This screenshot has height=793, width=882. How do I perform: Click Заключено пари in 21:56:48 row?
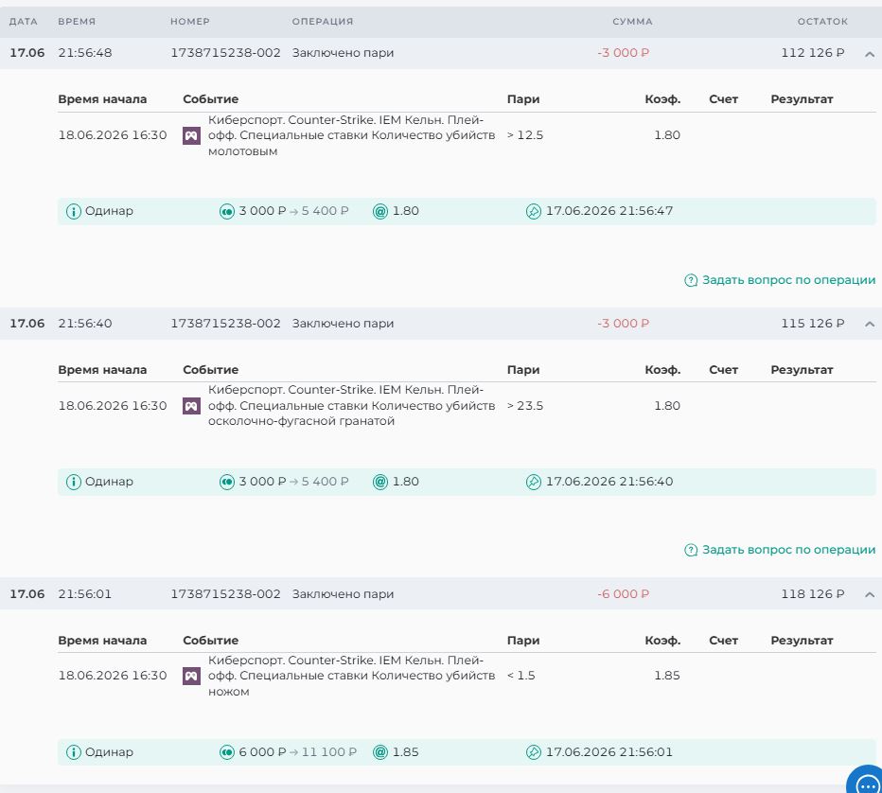(343, 53)
